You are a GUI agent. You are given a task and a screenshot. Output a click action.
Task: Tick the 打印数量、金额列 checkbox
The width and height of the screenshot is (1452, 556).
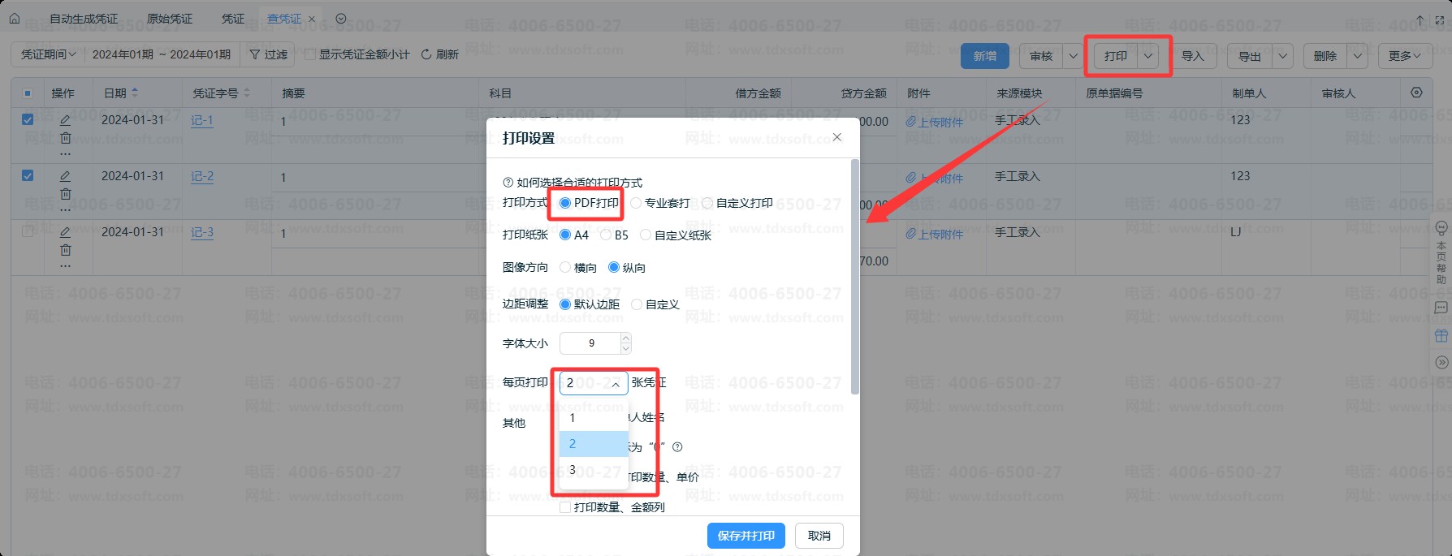pos(565,507)
